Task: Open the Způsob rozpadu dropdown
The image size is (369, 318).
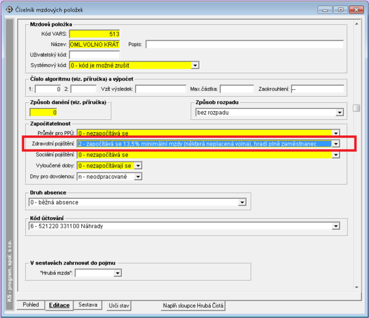Action: (339, 113)
